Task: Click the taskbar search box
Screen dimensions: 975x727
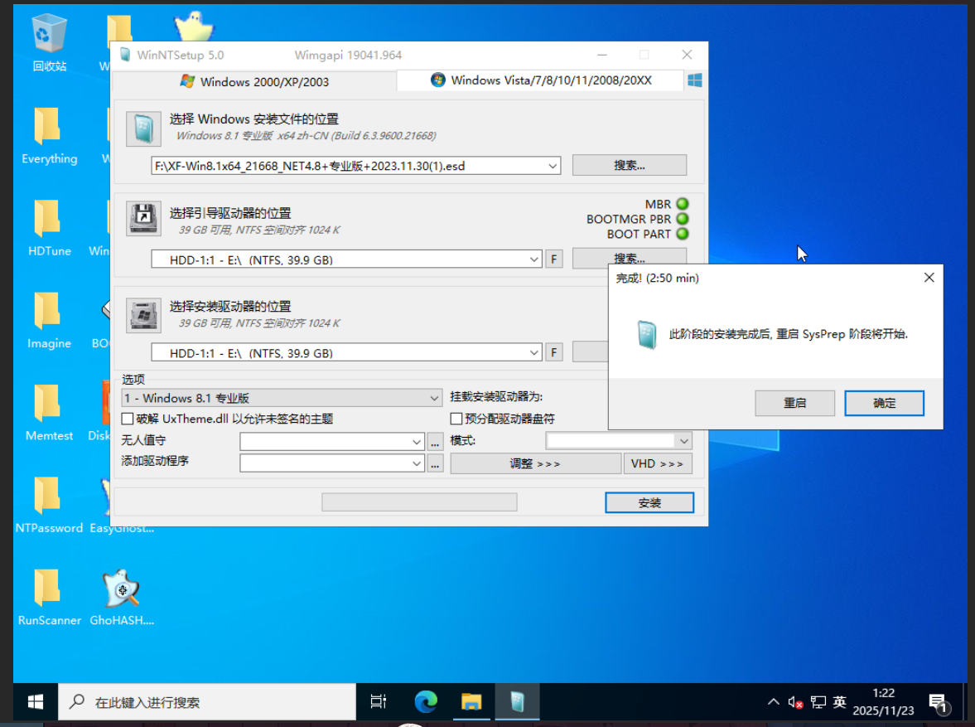Action: pyautogui.click(x=207, y=702)
